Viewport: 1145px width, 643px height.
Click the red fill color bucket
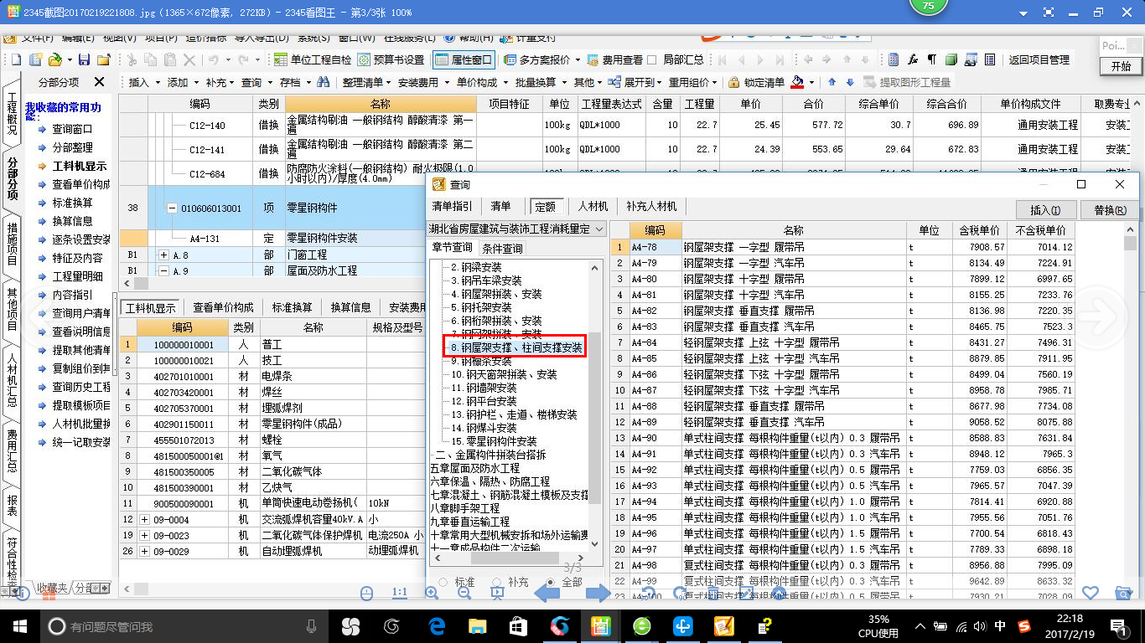point(796,82)
